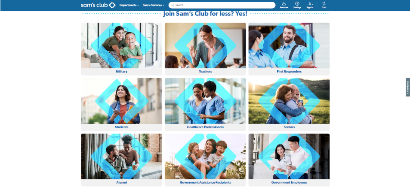Click the Seniors label link

pos(289,127)
